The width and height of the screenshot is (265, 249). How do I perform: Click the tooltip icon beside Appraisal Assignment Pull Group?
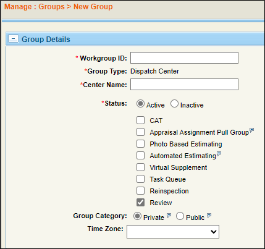[x=251, y=130]
